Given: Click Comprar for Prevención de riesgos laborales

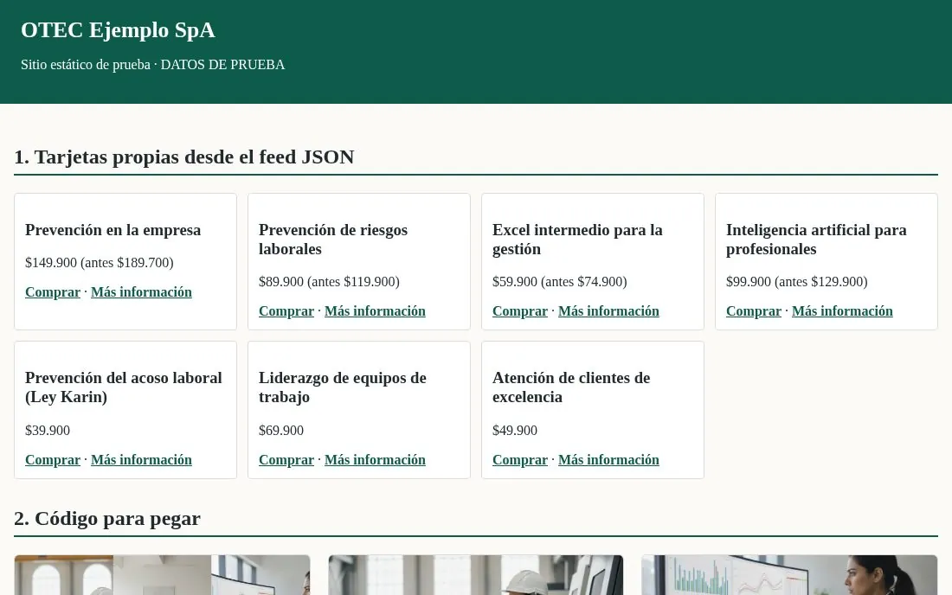Looking at the screenshot, I should point(286,311).
